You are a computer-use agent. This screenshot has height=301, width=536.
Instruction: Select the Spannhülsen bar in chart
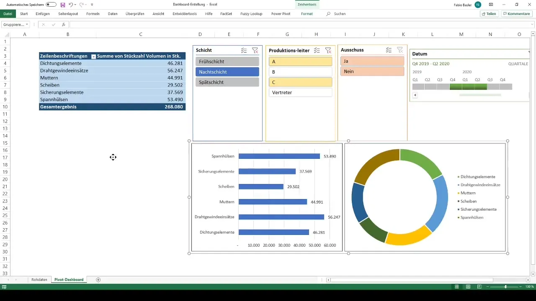[x=279, y=156]
